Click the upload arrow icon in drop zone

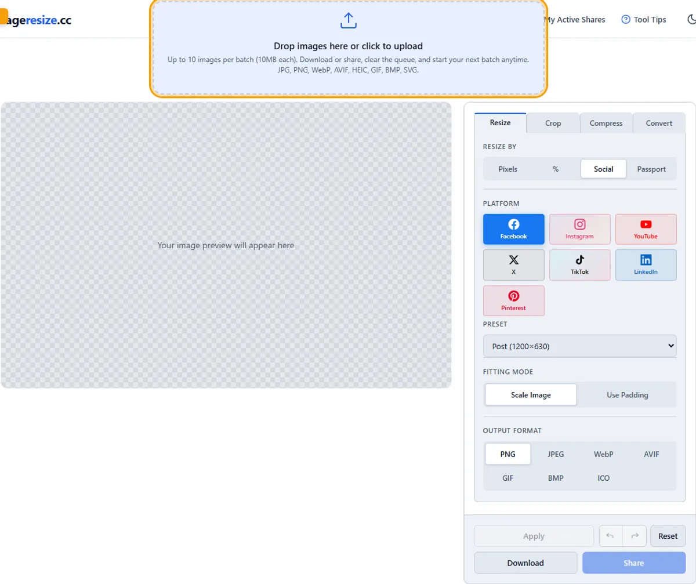348,21
